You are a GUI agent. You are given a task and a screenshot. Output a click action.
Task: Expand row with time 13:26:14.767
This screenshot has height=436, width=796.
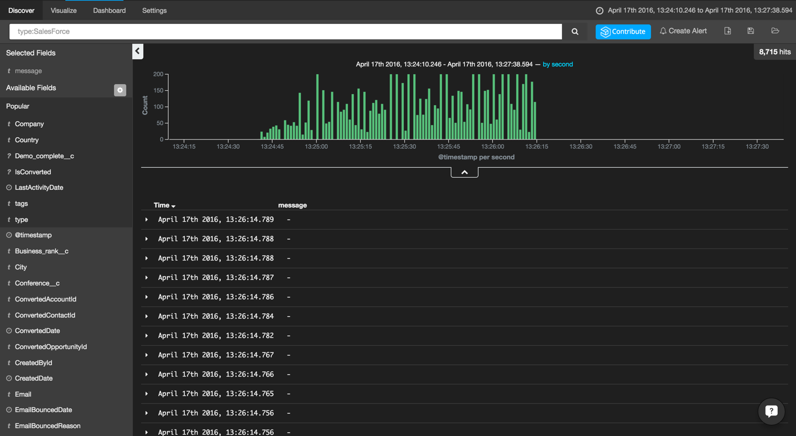tap(147, 355)
